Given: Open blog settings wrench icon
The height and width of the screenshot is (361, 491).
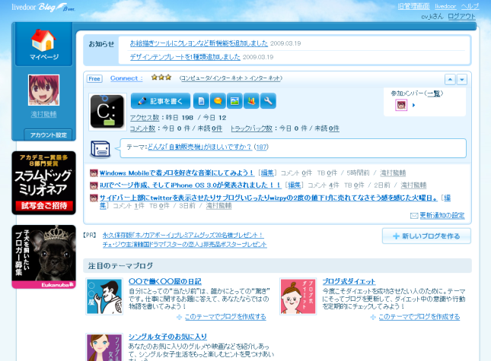Looking at the screenshot, I should click(268, 101).
